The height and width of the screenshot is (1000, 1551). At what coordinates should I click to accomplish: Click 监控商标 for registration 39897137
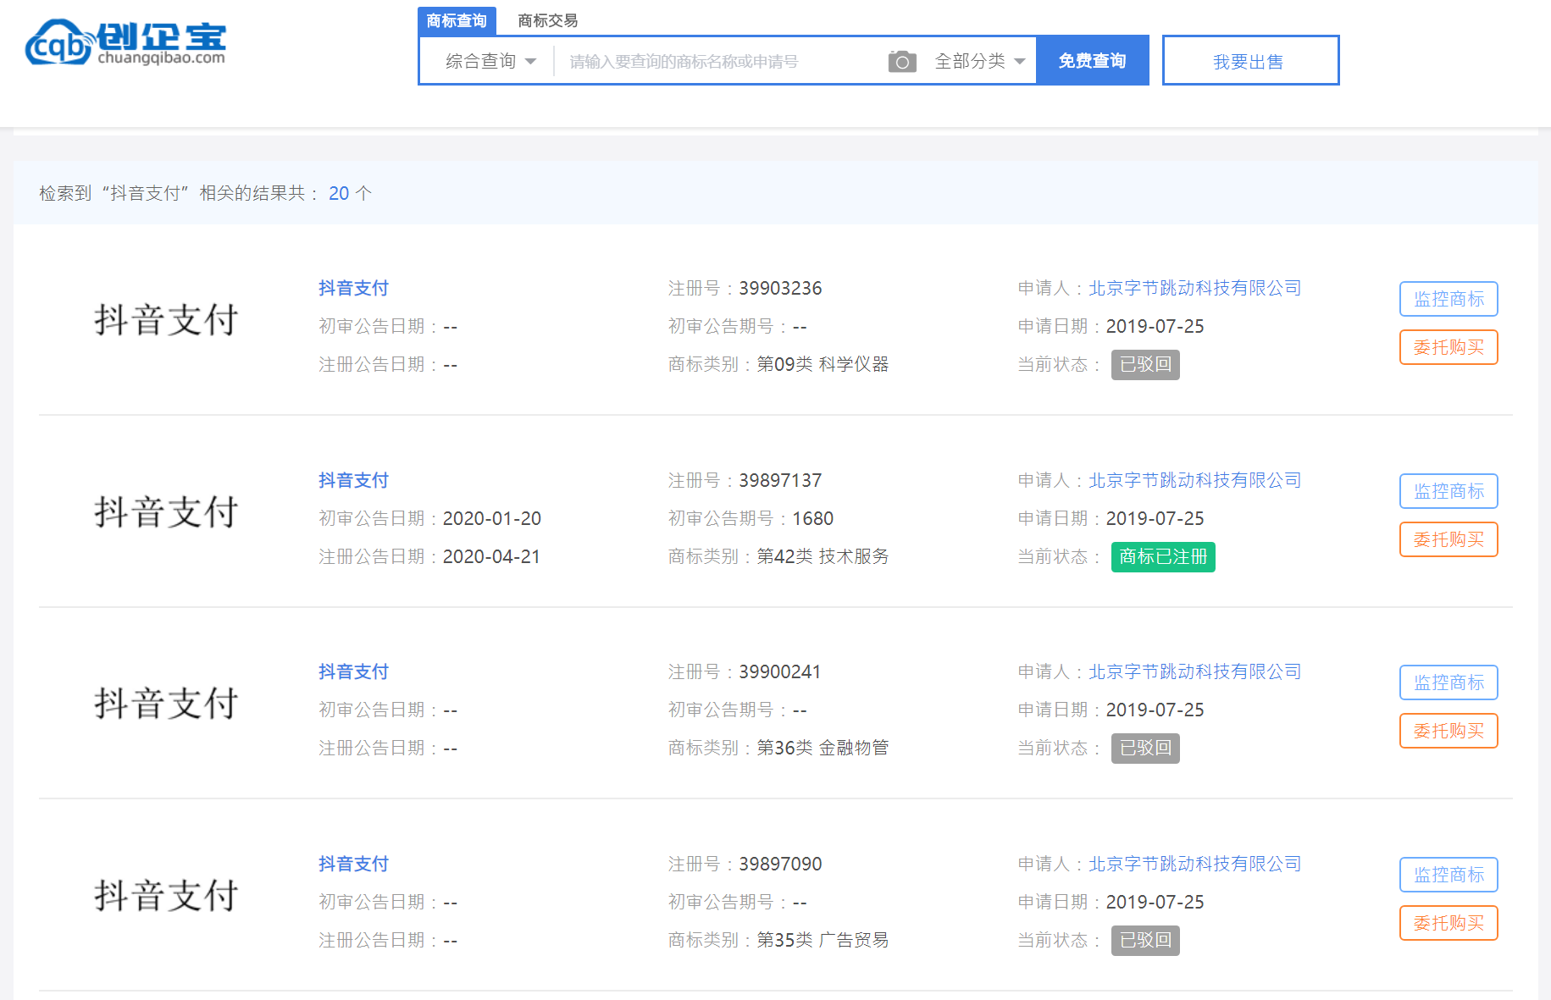1449,491
